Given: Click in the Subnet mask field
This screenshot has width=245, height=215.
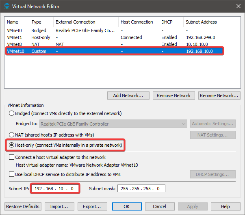Looking at the screenshot, I should coord(141,189).
